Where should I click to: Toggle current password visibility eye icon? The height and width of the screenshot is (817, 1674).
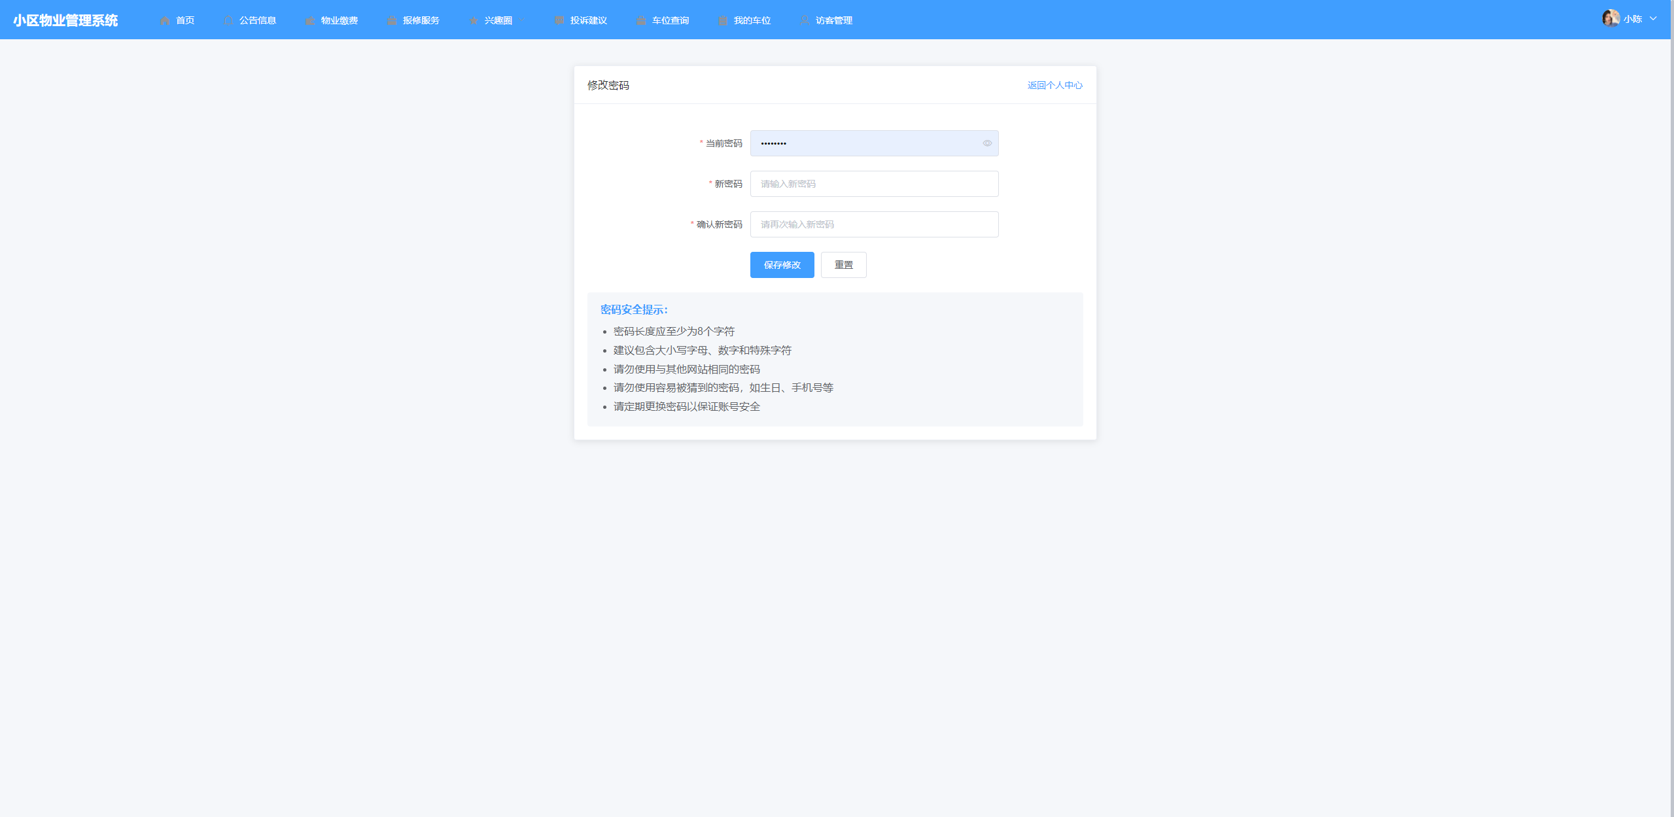tap(987, 143)
